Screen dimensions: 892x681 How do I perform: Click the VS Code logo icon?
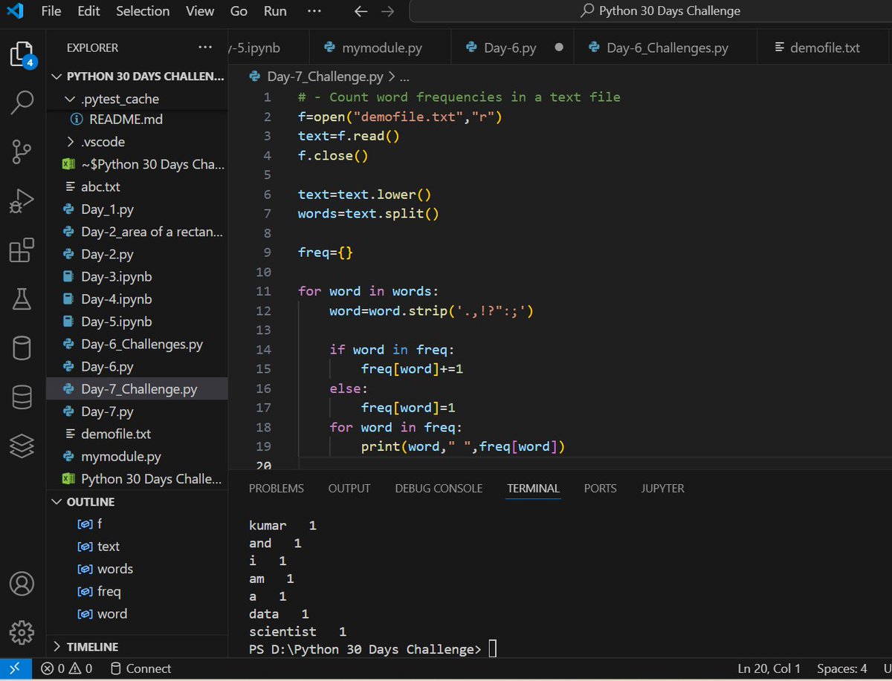click(x=16, y=11)
